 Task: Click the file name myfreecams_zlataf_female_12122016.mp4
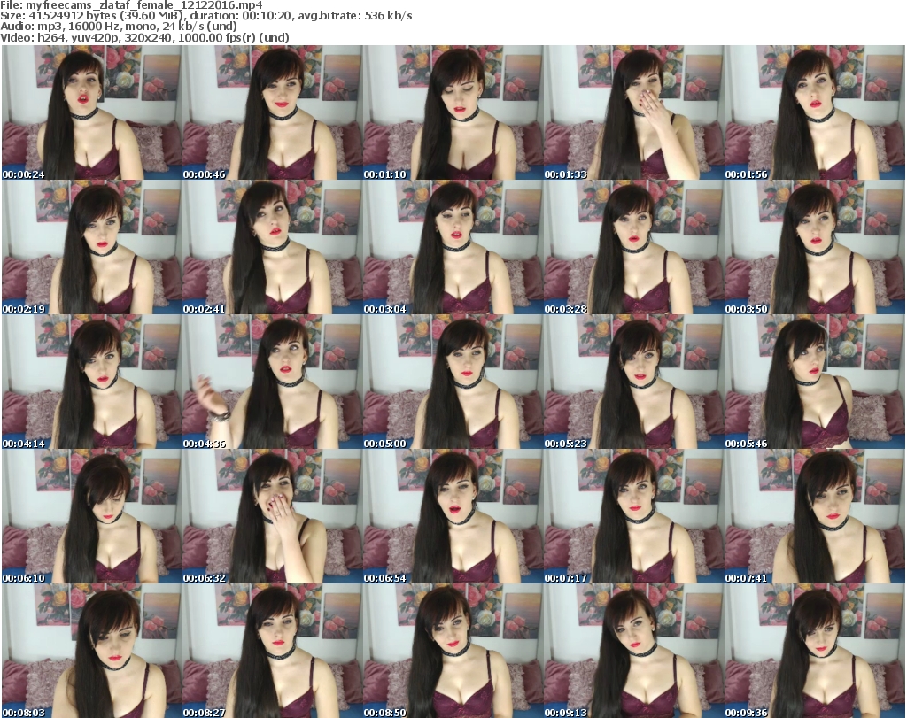coord(144,5)
